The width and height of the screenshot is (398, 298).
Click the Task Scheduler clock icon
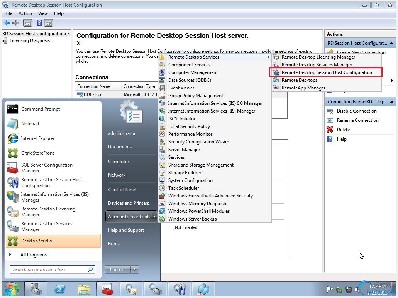[162, 188]
